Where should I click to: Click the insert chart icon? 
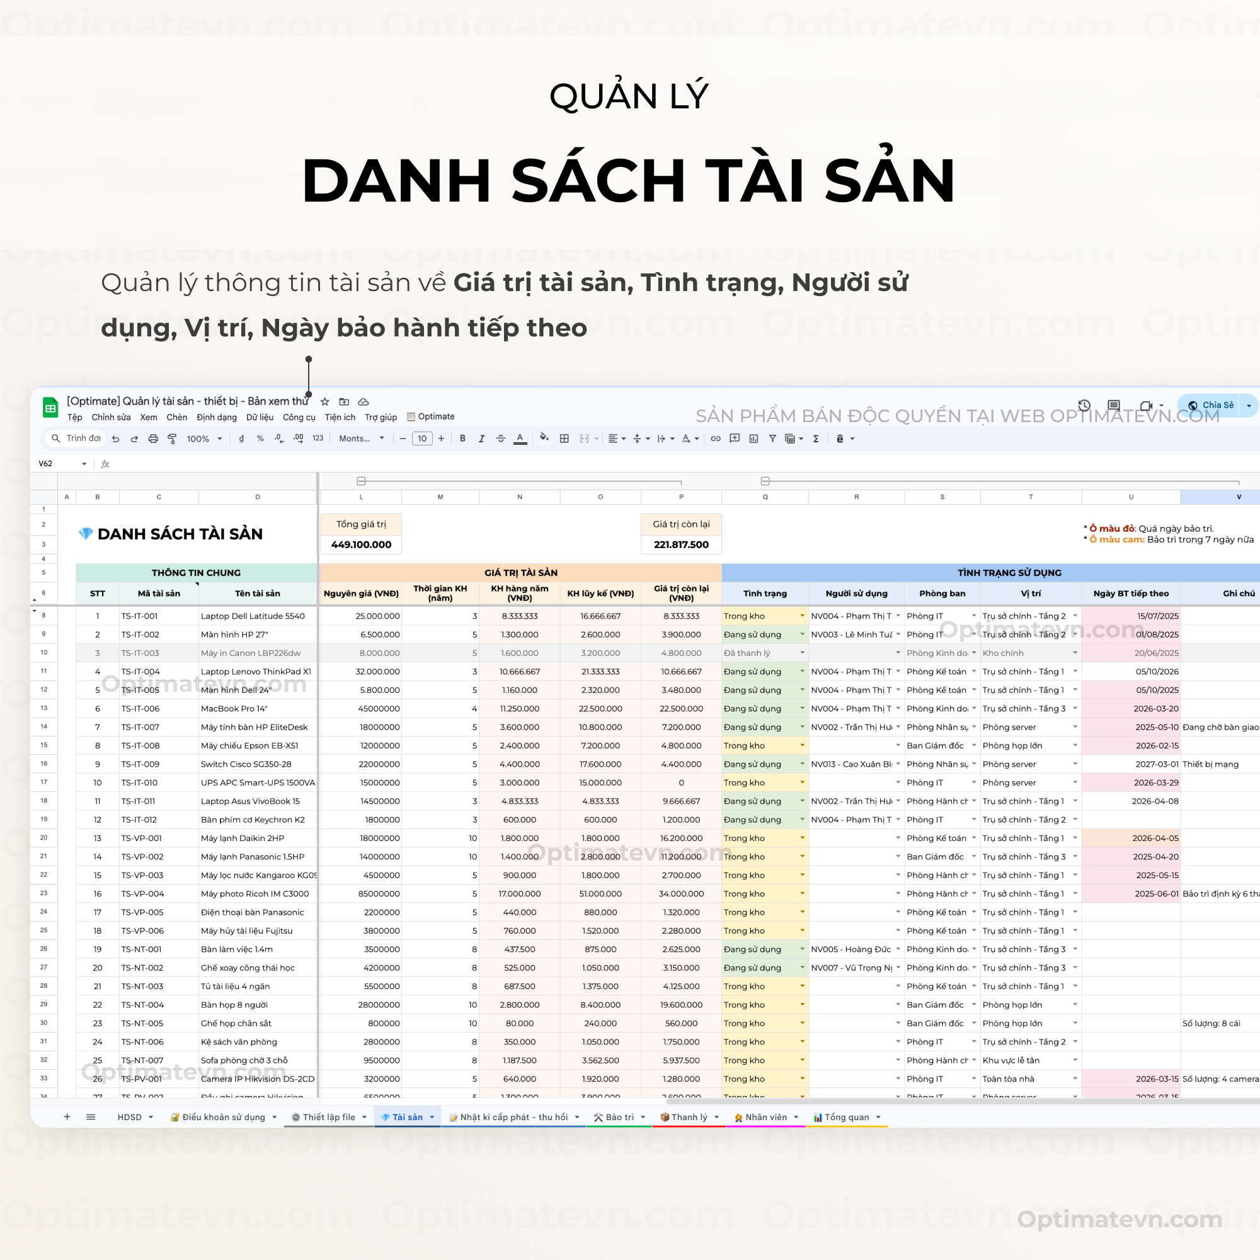753,439
